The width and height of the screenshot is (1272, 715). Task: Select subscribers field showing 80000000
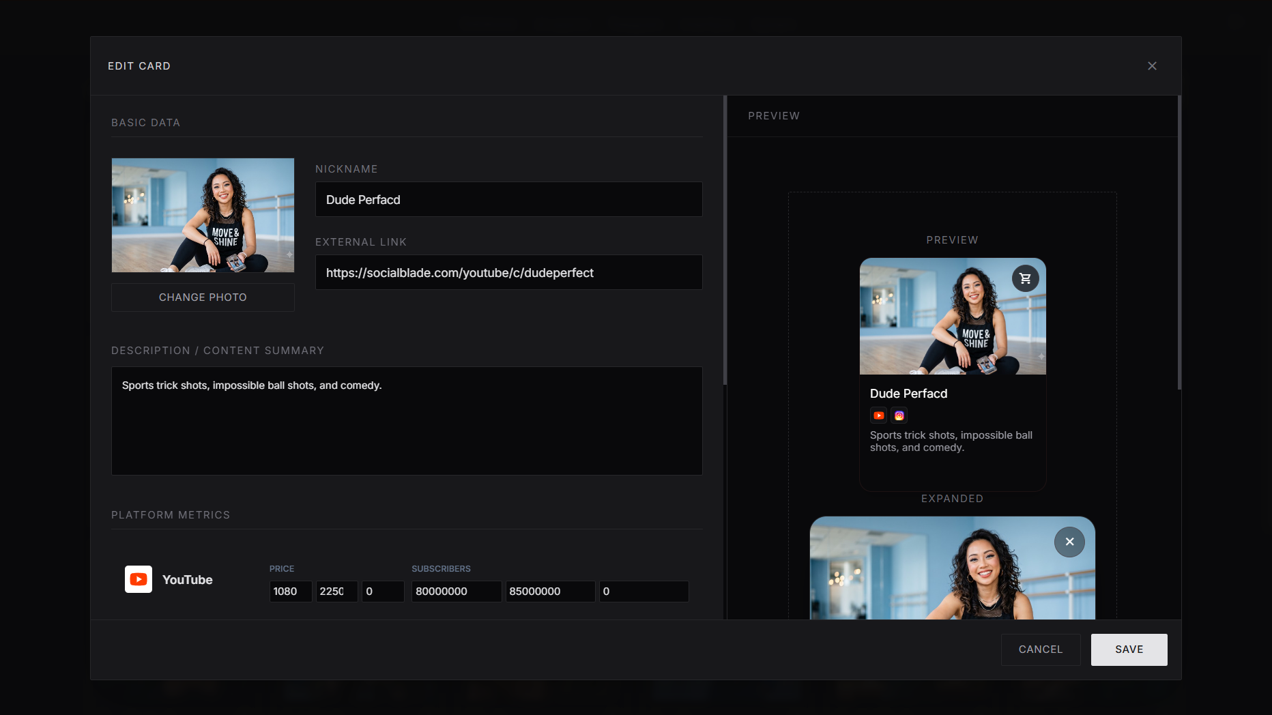click(457, 592)
